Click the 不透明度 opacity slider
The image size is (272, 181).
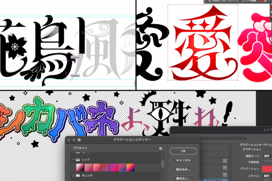(268, 161)
